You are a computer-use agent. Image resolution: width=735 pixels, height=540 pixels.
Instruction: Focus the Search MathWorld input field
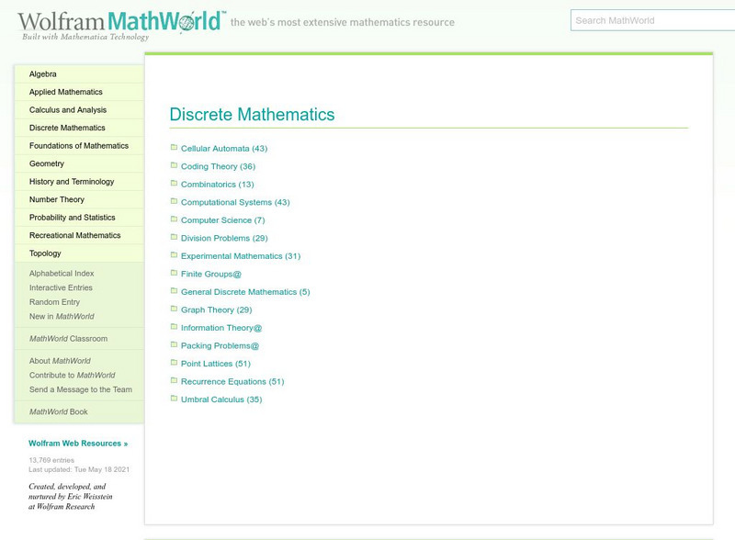click(x=652, y=20)
